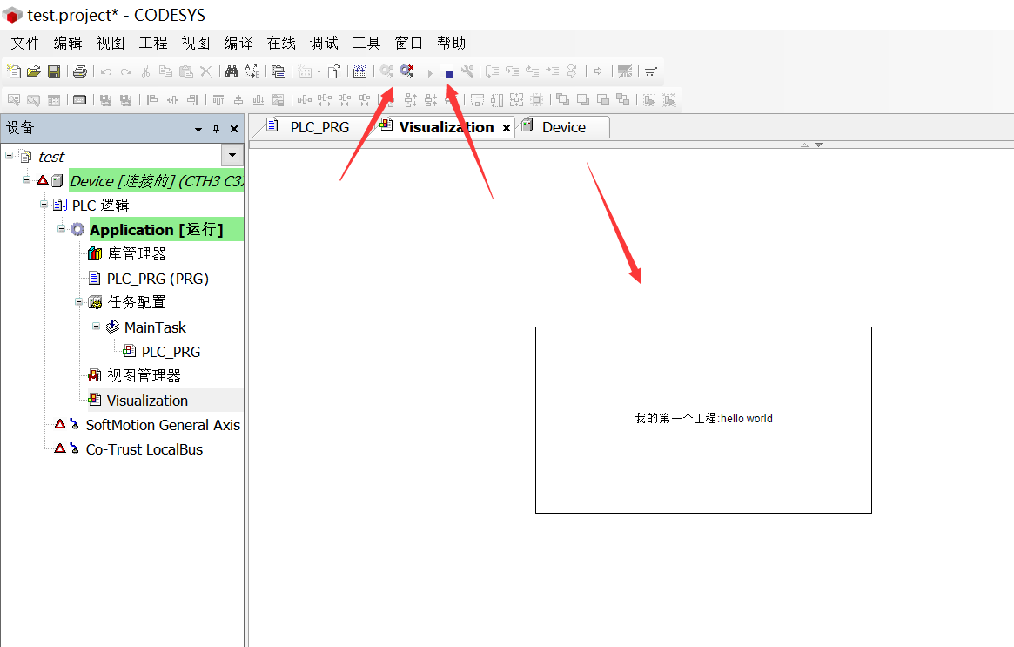Collapse the MainTask tree node
1014x647 pixels.
click(95, 327)
